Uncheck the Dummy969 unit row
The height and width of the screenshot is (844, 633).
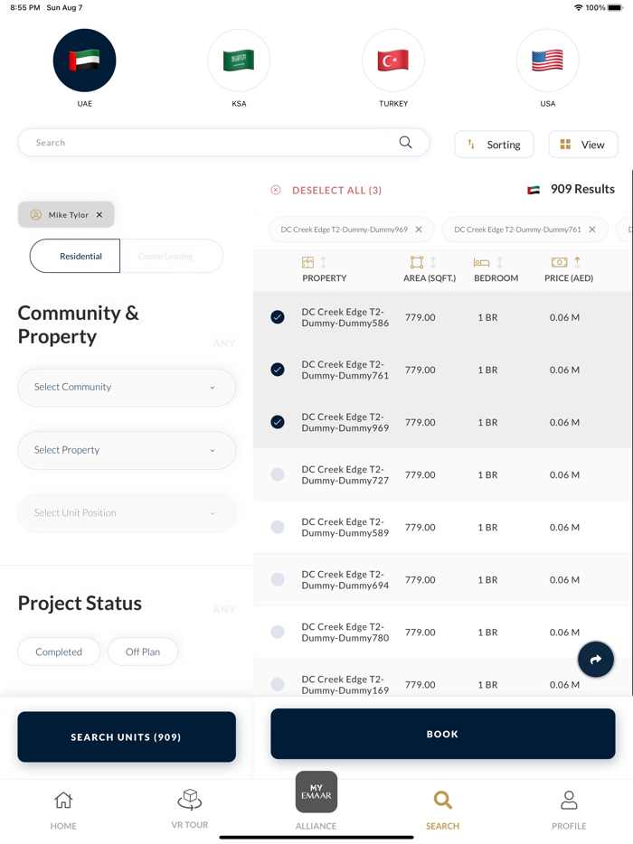click(278, 422)
